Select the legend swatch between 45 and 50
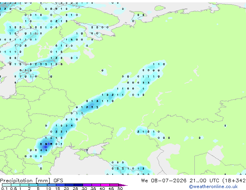 tap(114, 185)
